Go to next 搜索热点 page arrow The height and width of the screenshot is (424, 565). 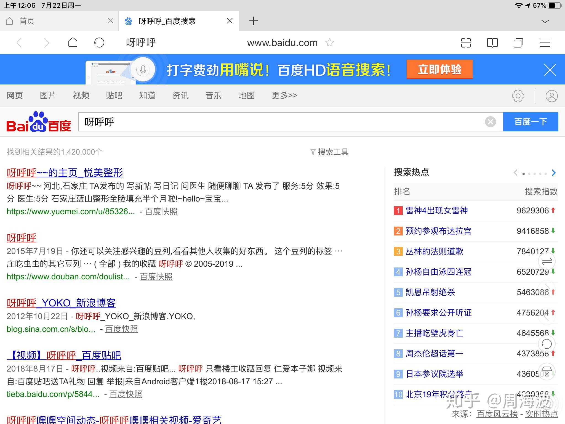pyautogui.click(x=554, y=173)
